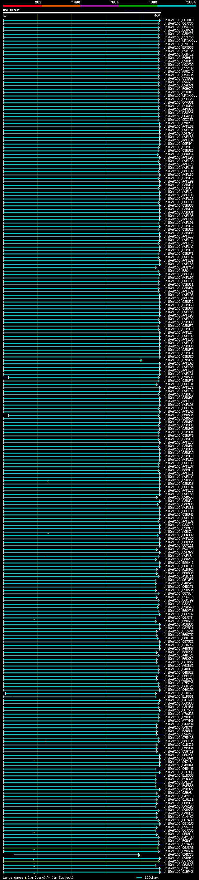
Task: Open hit UniRef100_B9HH11
Action: [178, 58]
